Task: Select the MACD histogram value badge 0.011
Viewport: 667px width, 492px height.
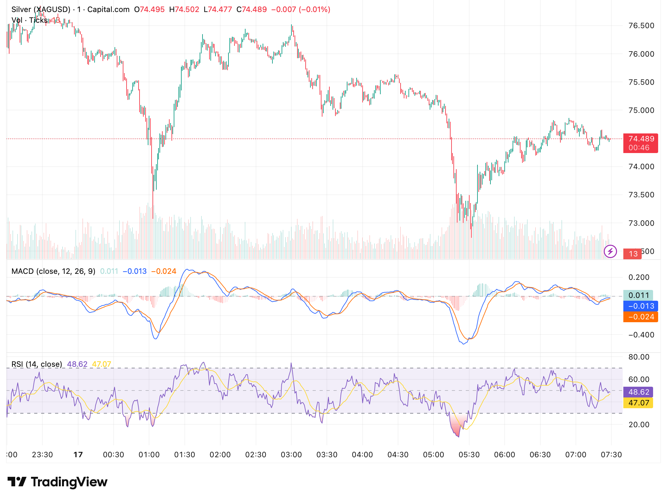Action: (x=640, y=295)
